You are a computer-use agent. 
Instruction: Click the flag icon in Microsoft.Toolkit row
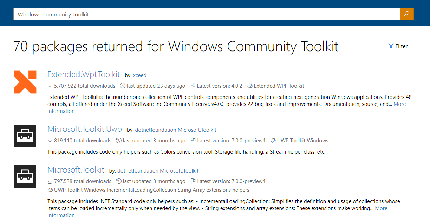click(x=193, y=181)
